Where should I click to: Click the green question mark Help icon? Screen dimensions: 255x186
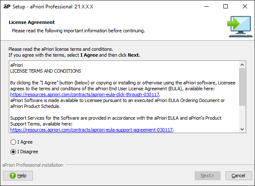coord(13,176)
